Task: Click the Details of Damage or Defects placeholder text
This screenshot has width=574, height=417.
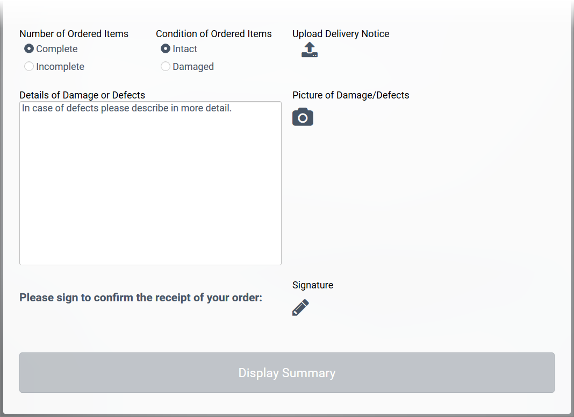Action: [126, 108]
